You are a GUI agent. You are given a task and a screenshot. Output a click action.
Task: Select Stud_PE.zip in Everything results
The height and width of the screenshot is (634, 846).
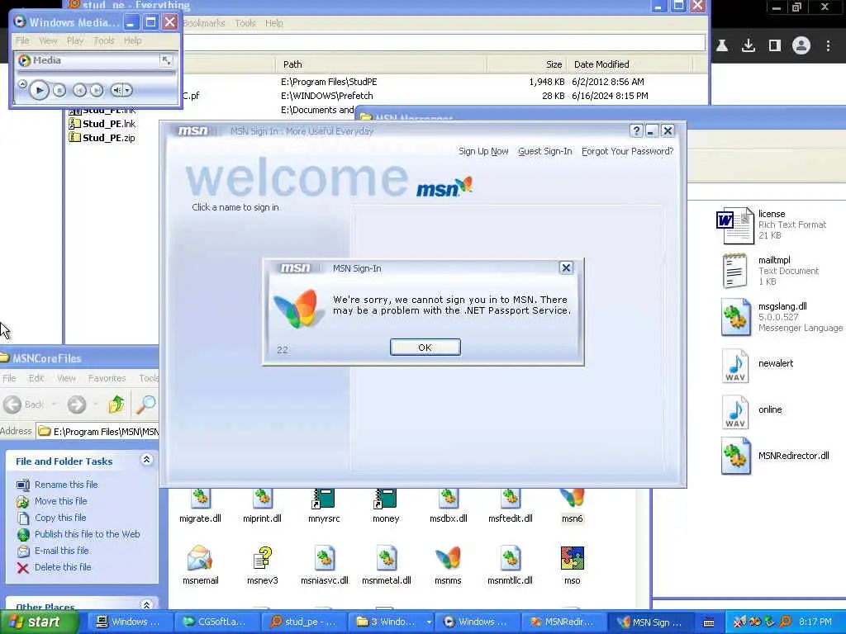(x=102, y=138)
